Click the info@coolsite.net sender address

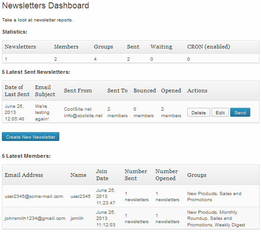click(83, 116)
